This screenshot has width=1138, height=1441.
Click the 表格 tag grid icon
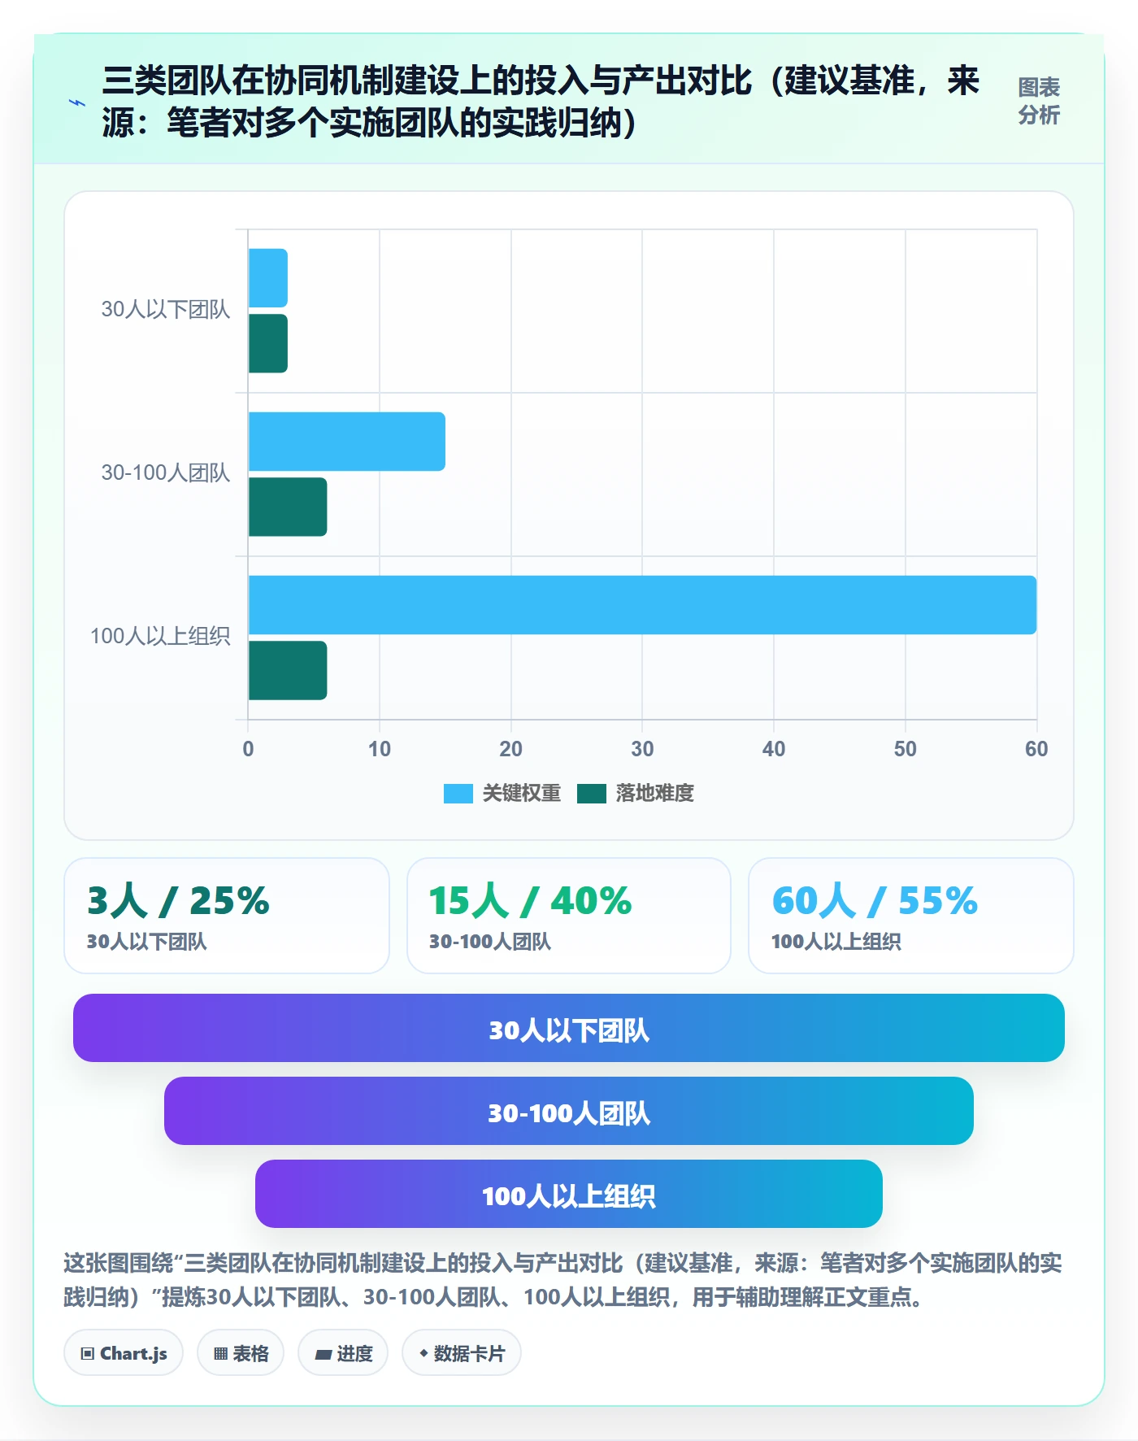click(220, 1354)
